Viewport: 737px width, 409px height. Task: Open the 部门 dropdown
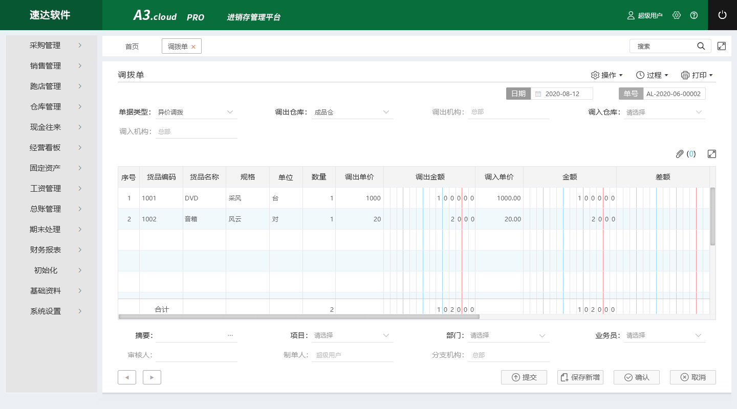[509, 335]
